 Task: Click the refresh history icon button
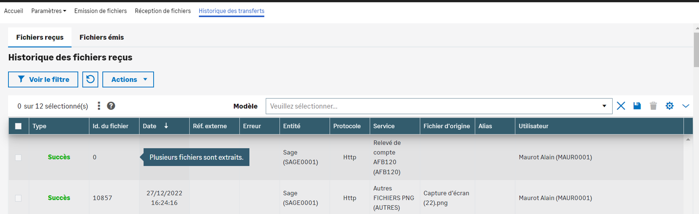[x=90, y=79]
